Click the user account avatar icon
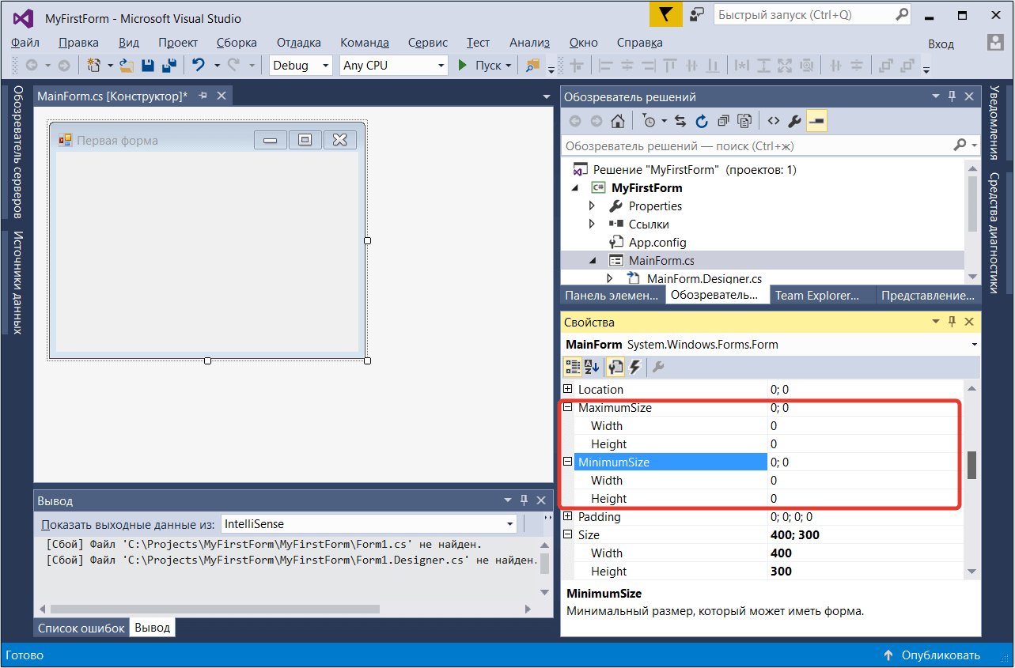The height and width of the screenshot is (668, 1015). click(x=995, y=42)
